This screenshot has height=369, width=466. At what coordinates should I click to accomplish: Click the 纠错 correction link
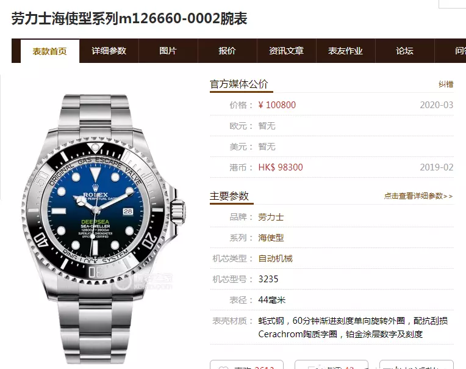pyautogui.click(x=446, y=84)
